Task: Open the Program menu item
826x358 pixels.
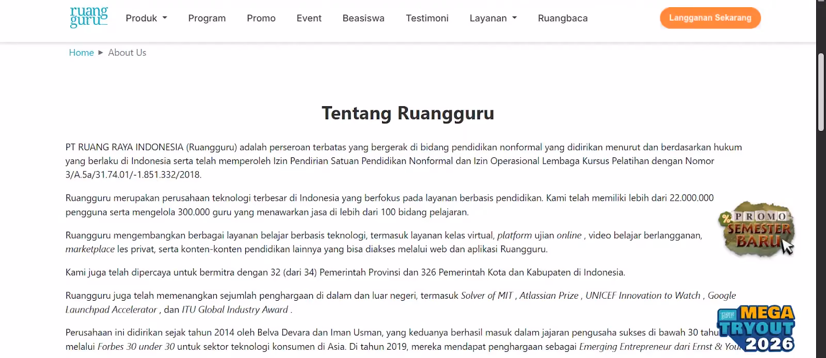Action: 207,18
